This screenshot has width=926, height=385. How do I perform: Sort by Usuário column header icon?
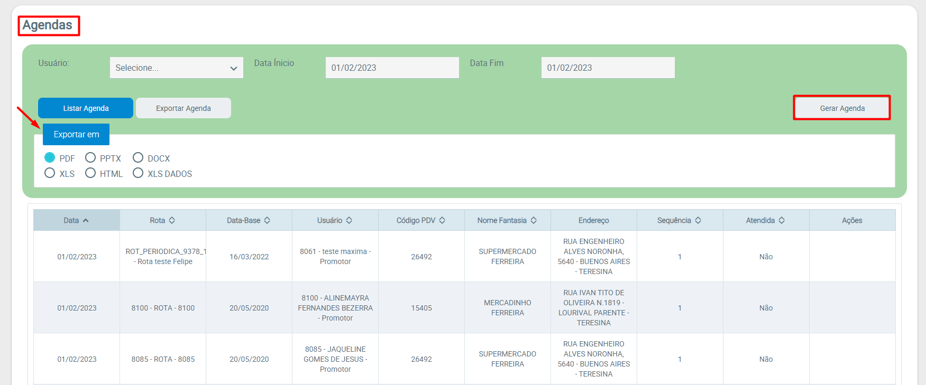[349, 220]
